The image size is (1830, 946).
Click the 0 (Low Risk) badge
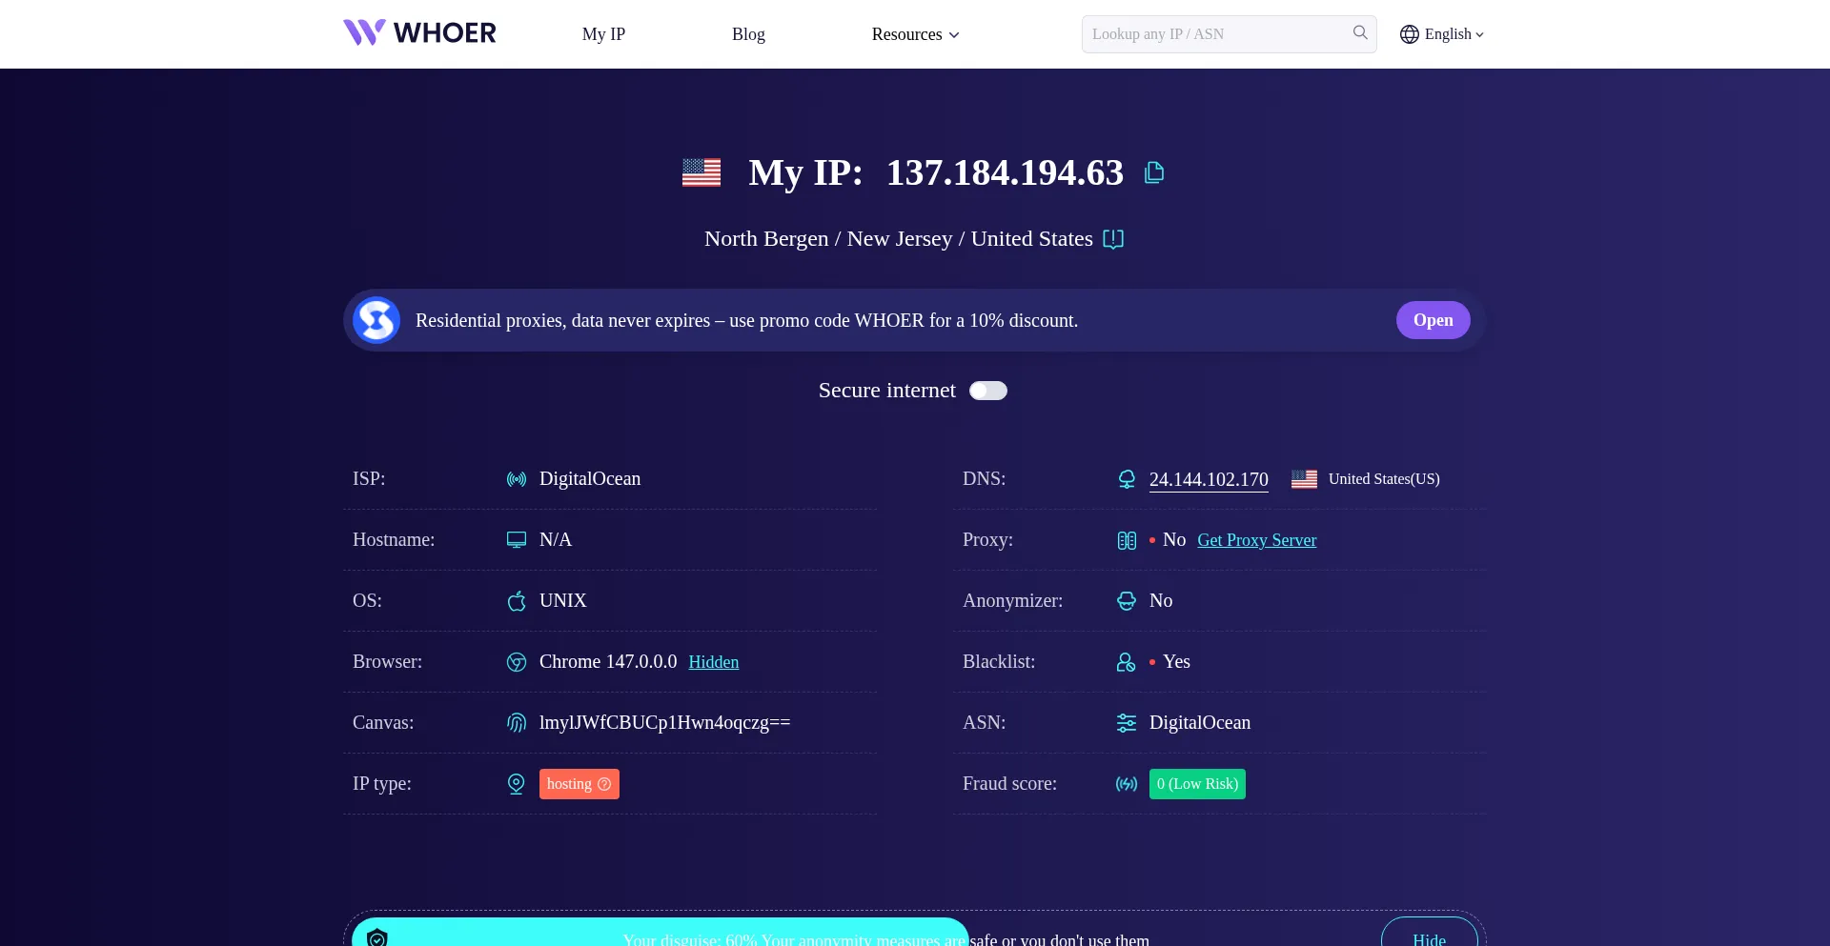1197,784
